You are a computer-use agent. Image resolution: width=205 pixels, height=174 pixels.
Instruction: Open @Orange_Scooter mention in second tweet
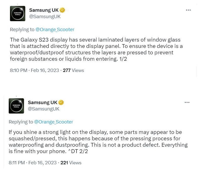coord(54,122)
